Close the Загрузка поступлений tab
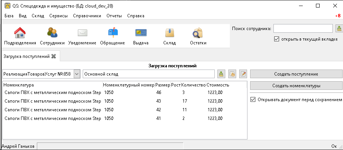The height and width of the screenshot is (150, 343). 53,56
